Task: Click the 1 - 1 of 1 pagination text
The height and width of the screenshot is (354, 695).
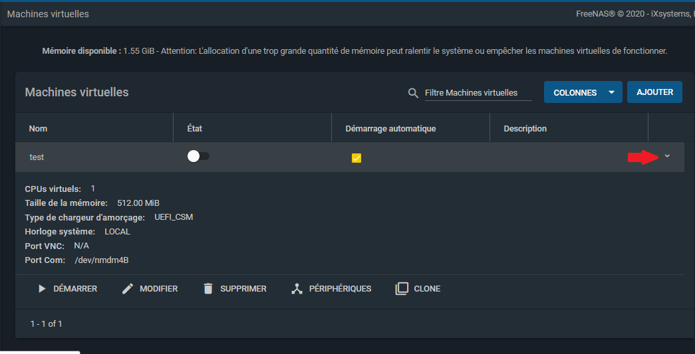Action: pyautogui.click(x=47, y=323)
